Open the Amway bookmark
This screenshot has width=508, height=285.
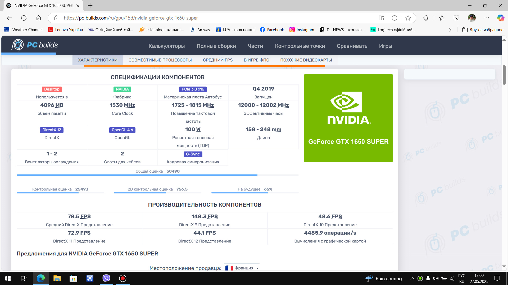(200, 30)
